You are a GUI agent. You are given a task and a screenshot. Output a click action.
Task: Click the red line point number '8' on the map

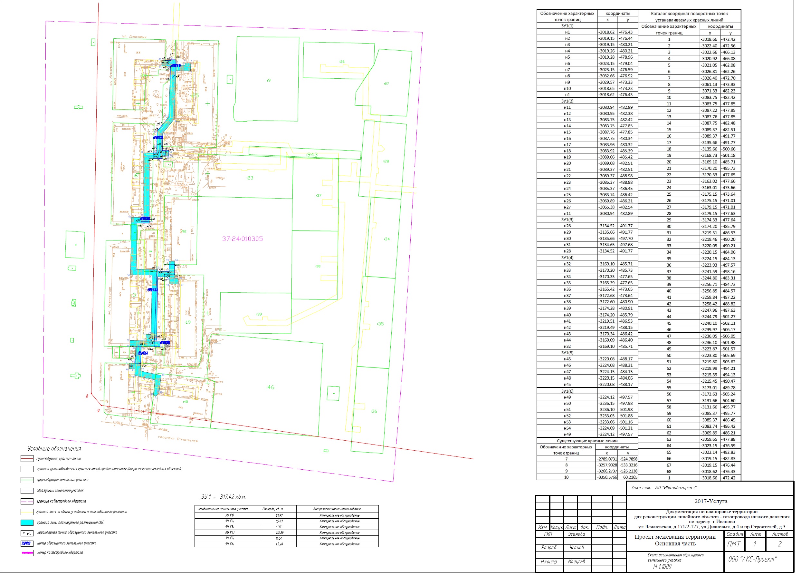[87, 396]
